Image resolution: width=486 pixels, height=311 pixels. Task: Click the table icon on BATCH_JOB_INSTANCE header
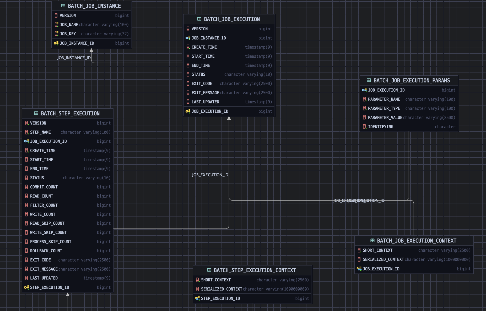click(63, 5)
